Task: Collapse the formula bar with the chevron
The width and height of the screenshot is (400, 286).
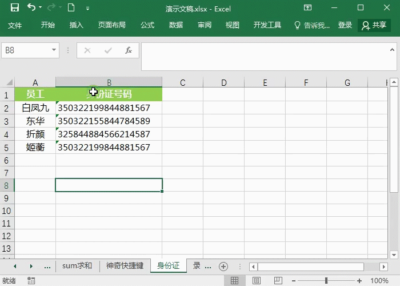Action: 392,50
